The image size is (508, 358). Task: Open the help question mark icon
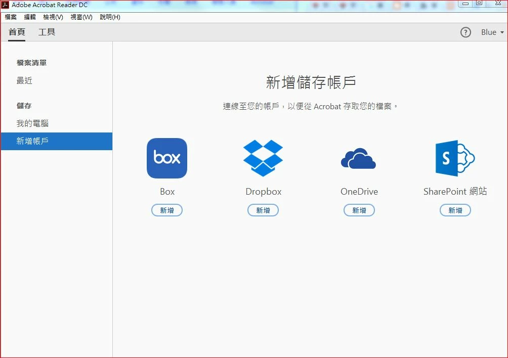coord(465,32)
